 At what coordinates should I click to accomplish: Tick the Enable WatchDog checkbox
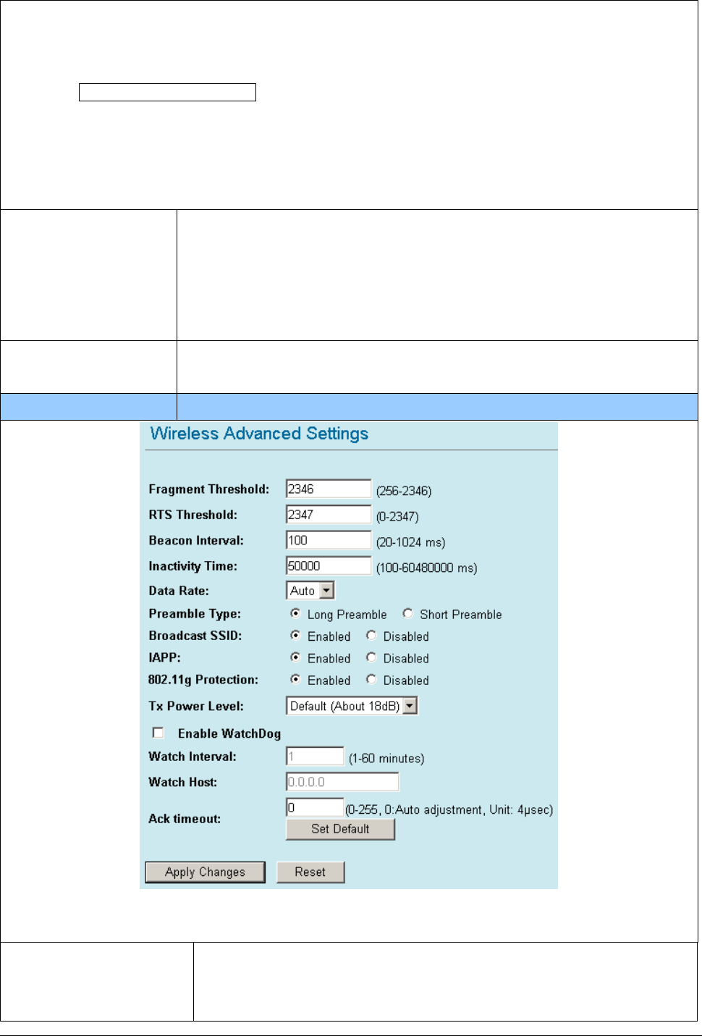[x=158, y=733]
